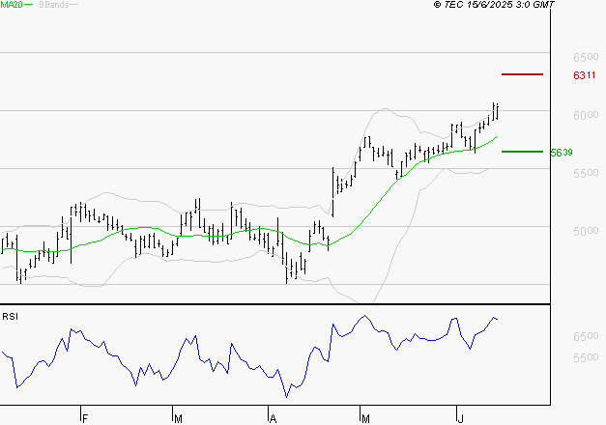Viewport: 606px width, 425px height.
Task: Click the most recent price bar on chart
Action: [x=497, y=111]
